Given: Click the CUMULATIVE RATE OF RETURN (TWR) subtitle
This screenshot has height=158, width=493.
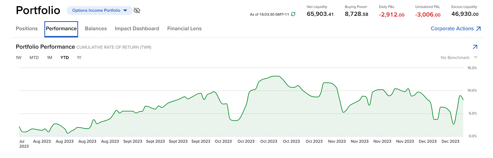Looking at the screenshot, I should [x=114, y=47].
